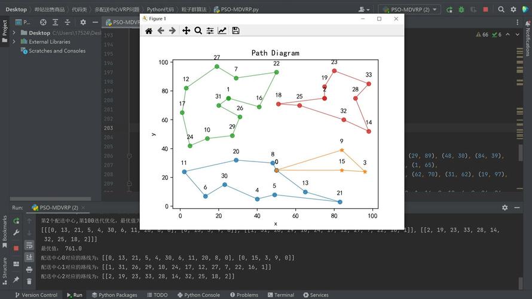This screenshot has width=532, height=299.
Task: Toggle pin tab in Run panel
Action: [16, 280]
